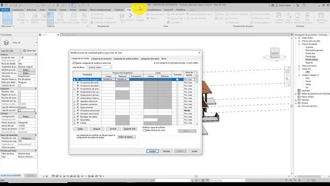
Task: Open the Interfaz de usuario menu icon
Action: [321, 18]
